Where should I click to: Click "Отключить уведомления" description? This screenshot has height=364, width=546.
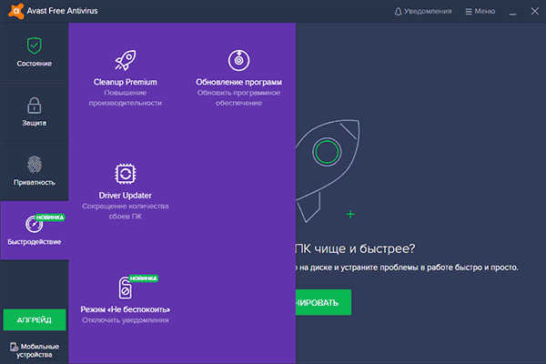pyautogui.click(x=126, y=320)
